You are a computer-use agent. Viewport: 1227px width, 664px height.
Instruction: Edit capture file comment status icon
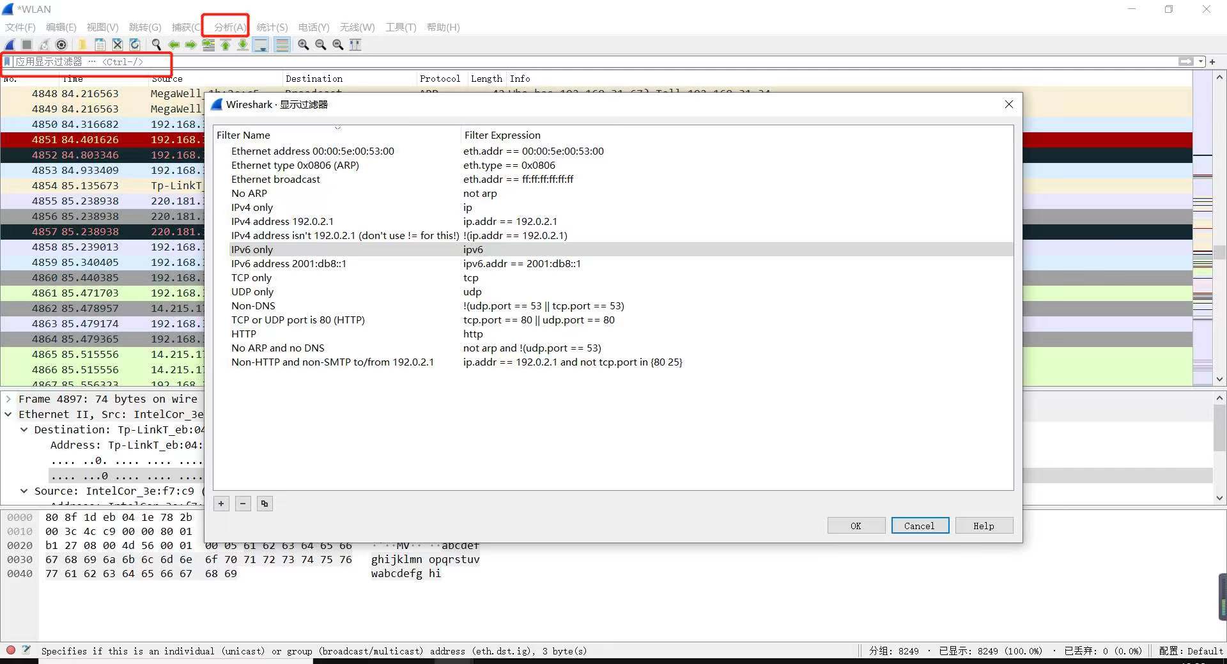point(26,650)
